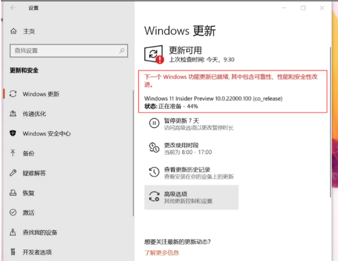Click 状态: 正在准备 - 44% status text
Viewport: 338px width, 261px height.
tap(171, 106)
